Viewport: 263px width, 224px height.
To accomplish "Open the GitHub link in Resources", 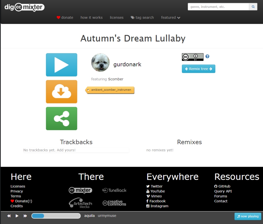I will point(222,186).
